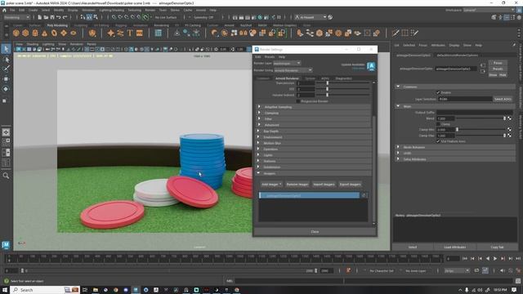Create a polygon disc from the shelf

point(74,33)
